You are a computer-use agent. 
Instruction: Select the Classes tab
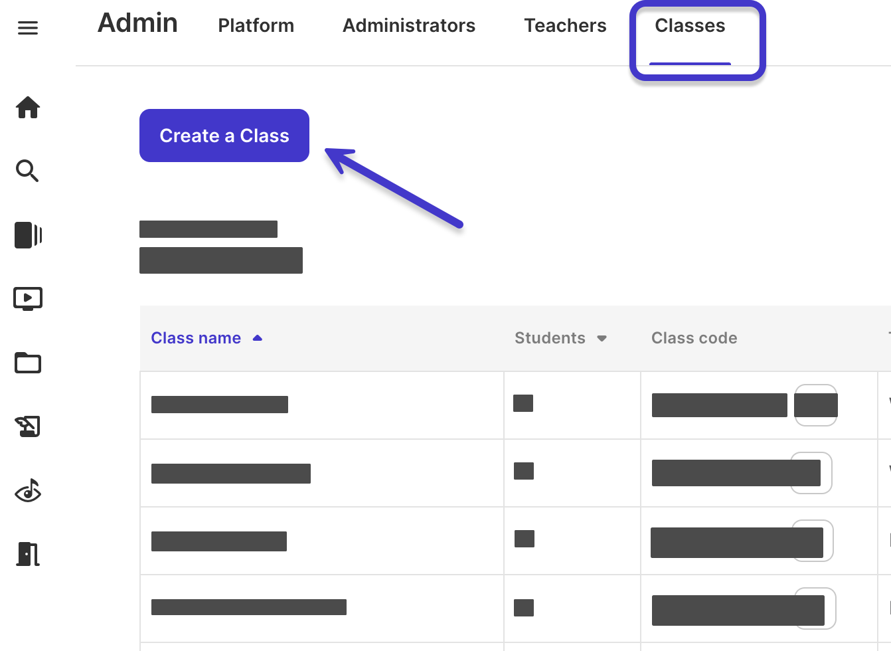pyautogui.click(x=690, y=25)
